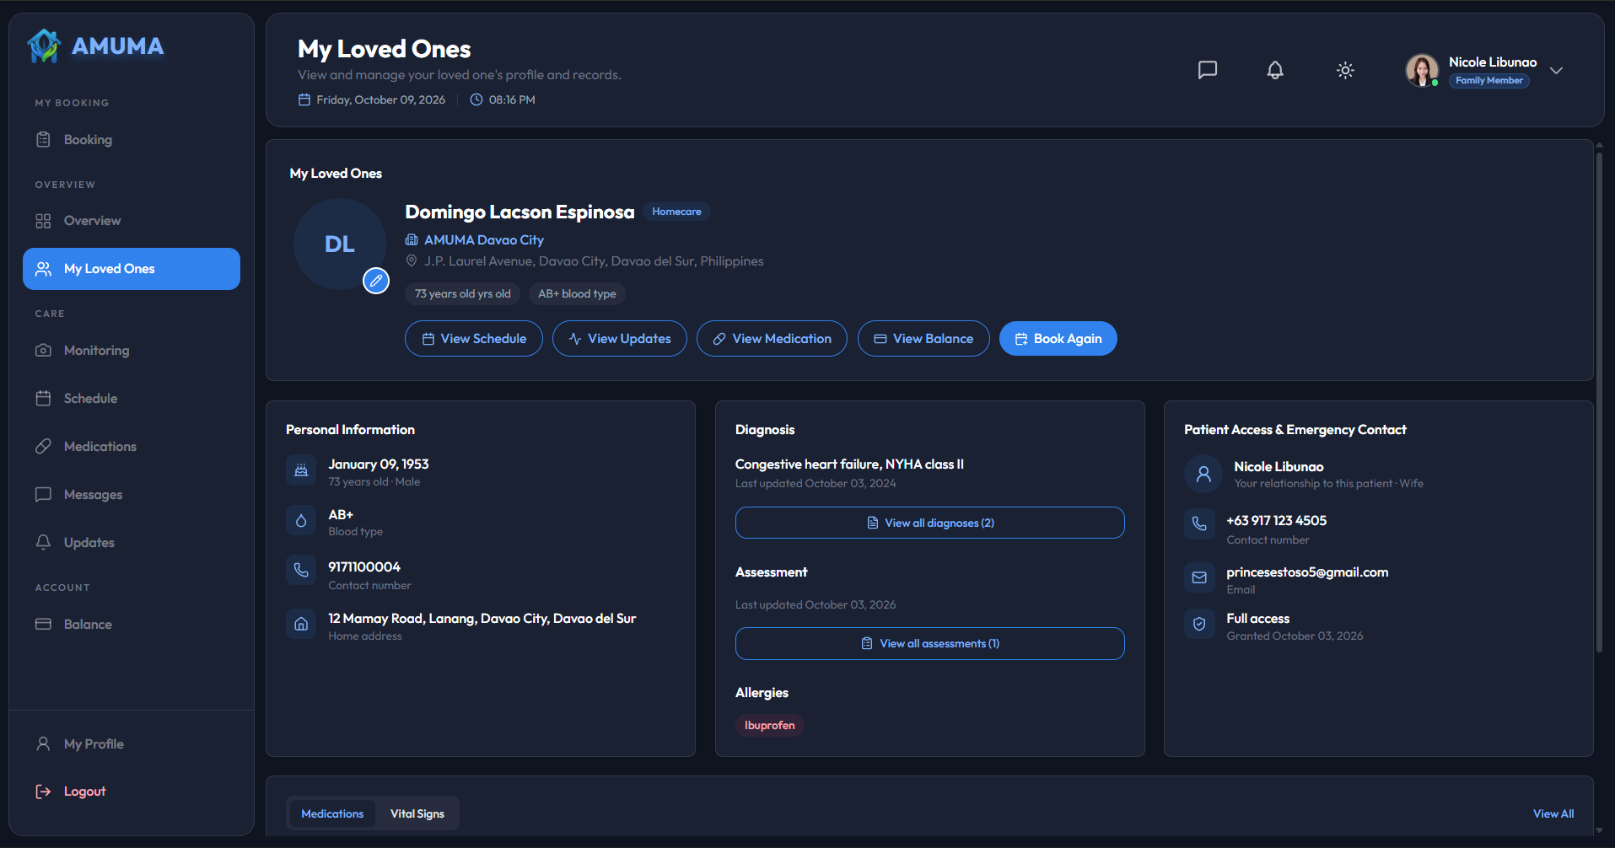Switch to the Vital Signs tab
This screenshot has height=848, width=1615.
tap(417, 813)
